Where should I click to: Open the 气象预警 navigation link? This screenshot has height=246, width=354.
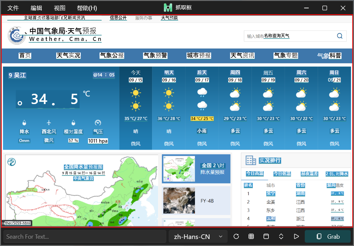click(155, 56)
